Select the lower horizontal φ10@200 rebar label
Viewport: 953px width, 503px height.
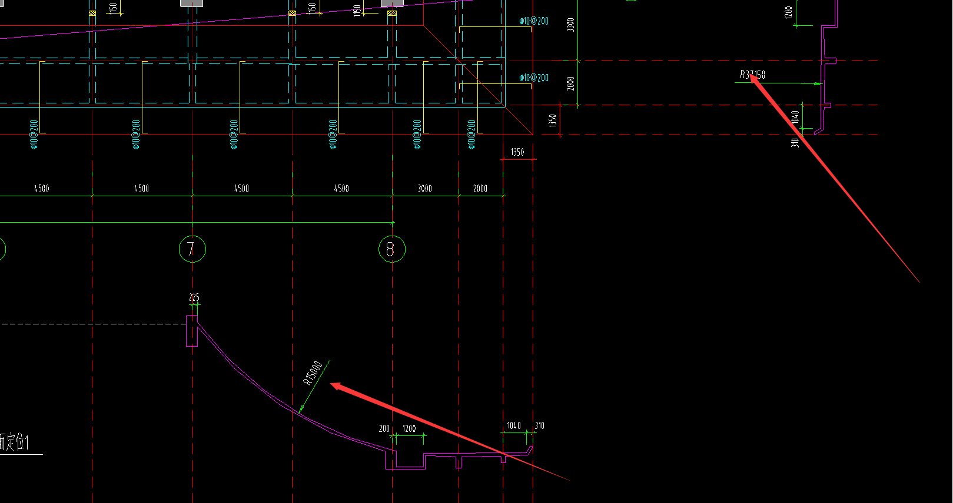tap(534, 78)
